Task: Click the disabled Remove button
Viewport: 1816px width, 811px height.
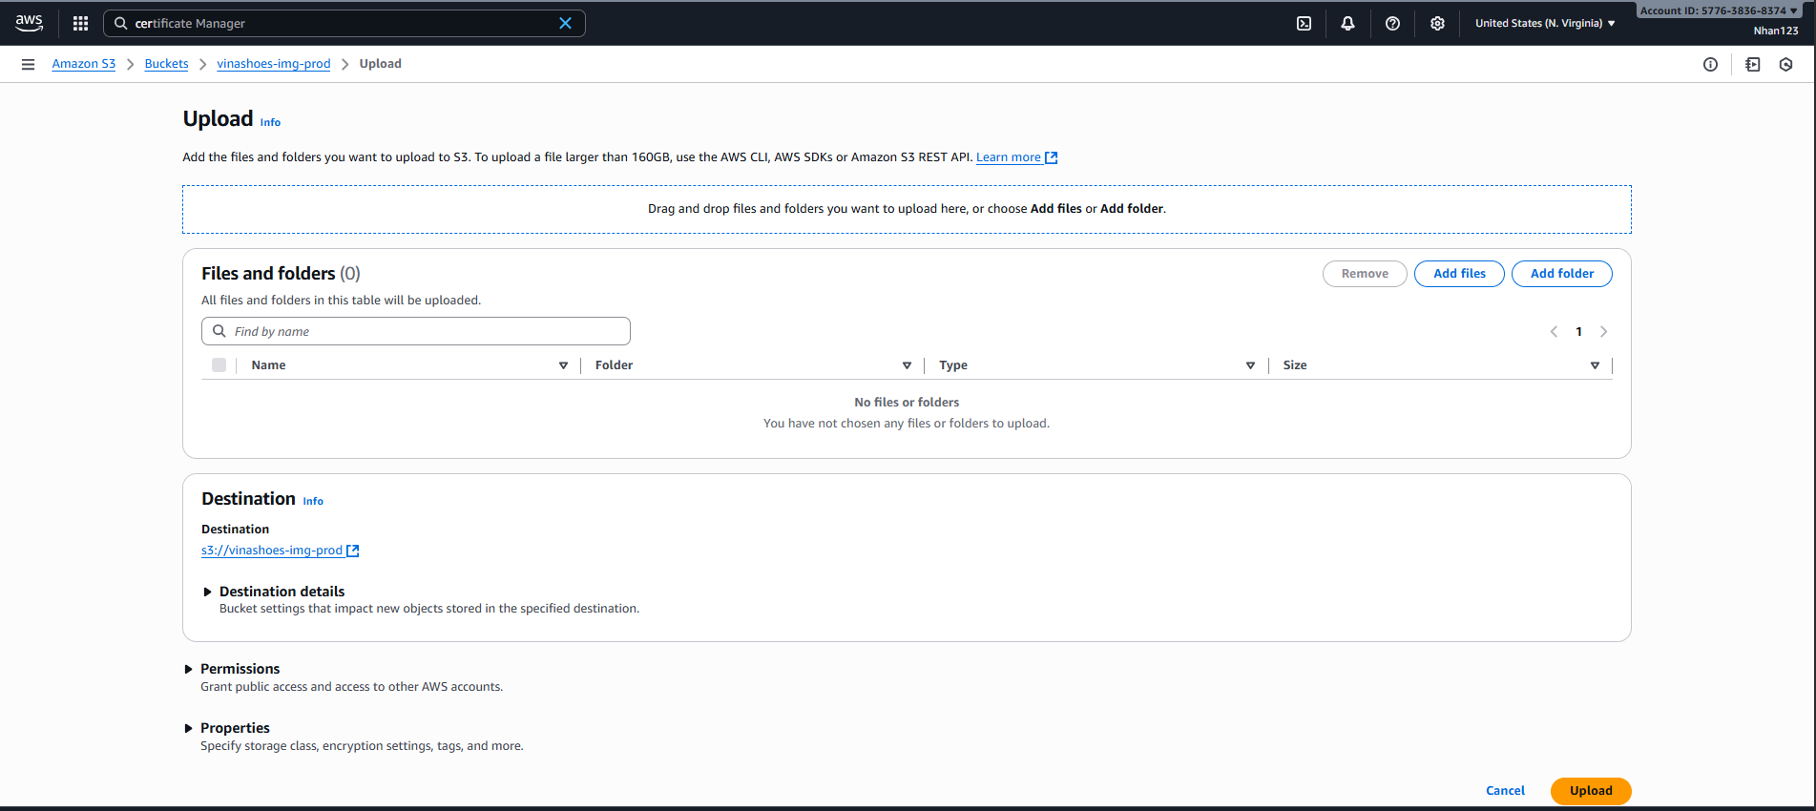Action: [1365, 274]
